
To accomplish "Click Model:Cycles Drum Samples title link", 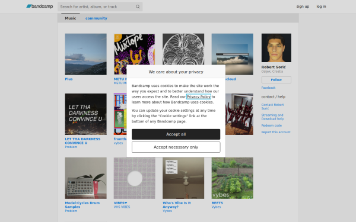I will point(82,205).
